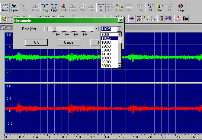Click the red flag cue point icon

[x=178, y=18]
